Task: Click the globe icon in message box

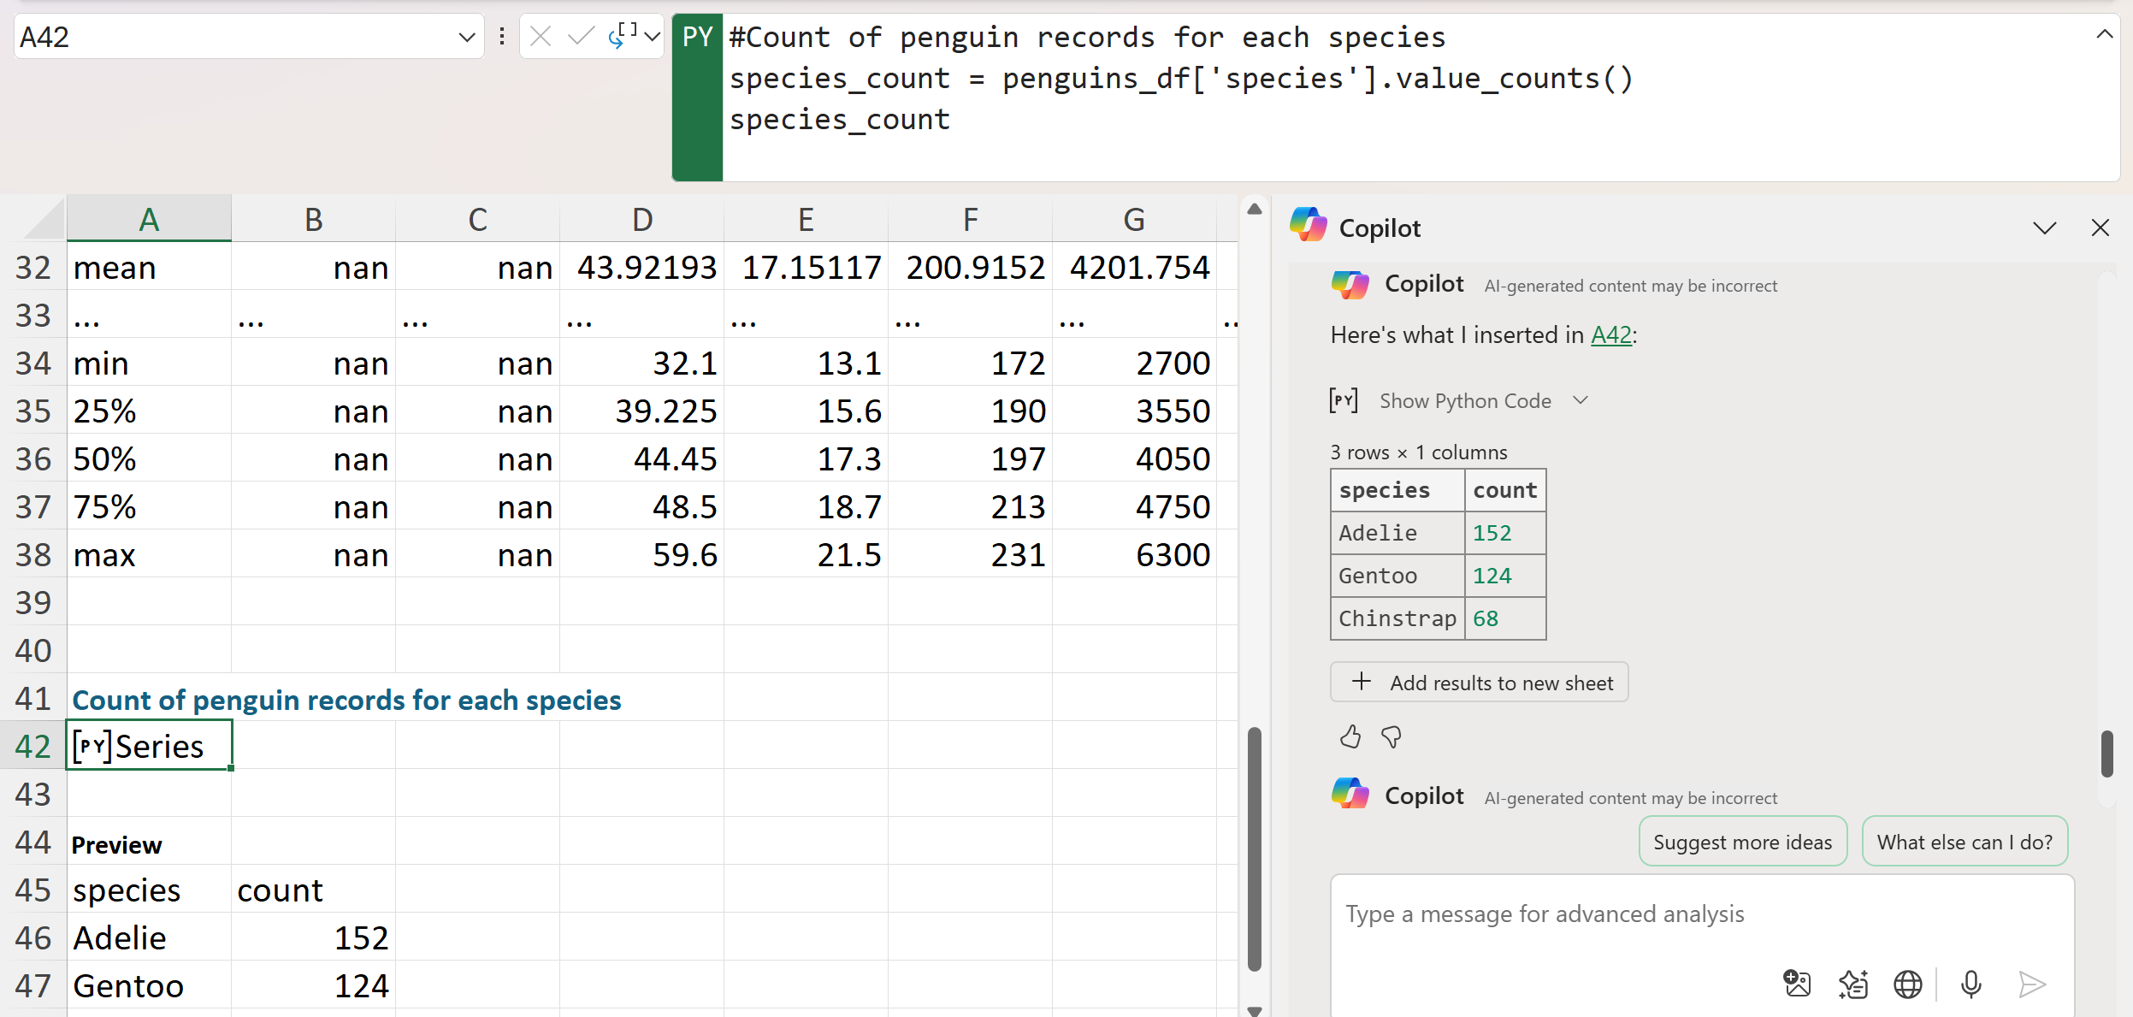Action: (x=1907, y=984)
